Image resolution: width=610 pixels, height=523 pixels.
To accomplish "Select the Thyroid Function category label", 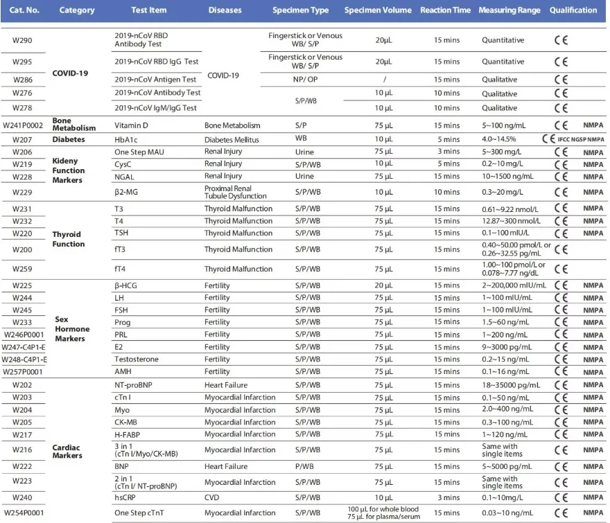I will click(x=69, y=239).
